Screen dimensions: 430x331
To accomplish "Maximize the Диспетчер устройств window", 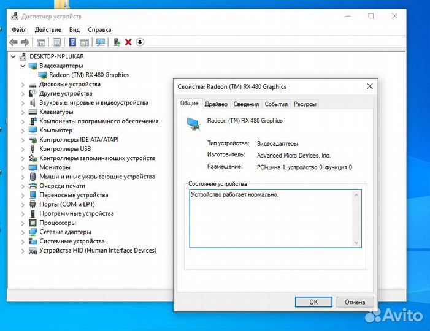I will [370, 16].
